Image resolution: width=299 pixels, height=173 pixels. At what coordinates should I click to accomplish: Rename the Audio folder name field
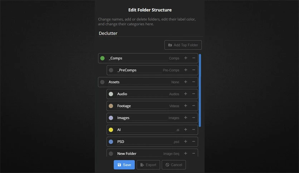142,94
